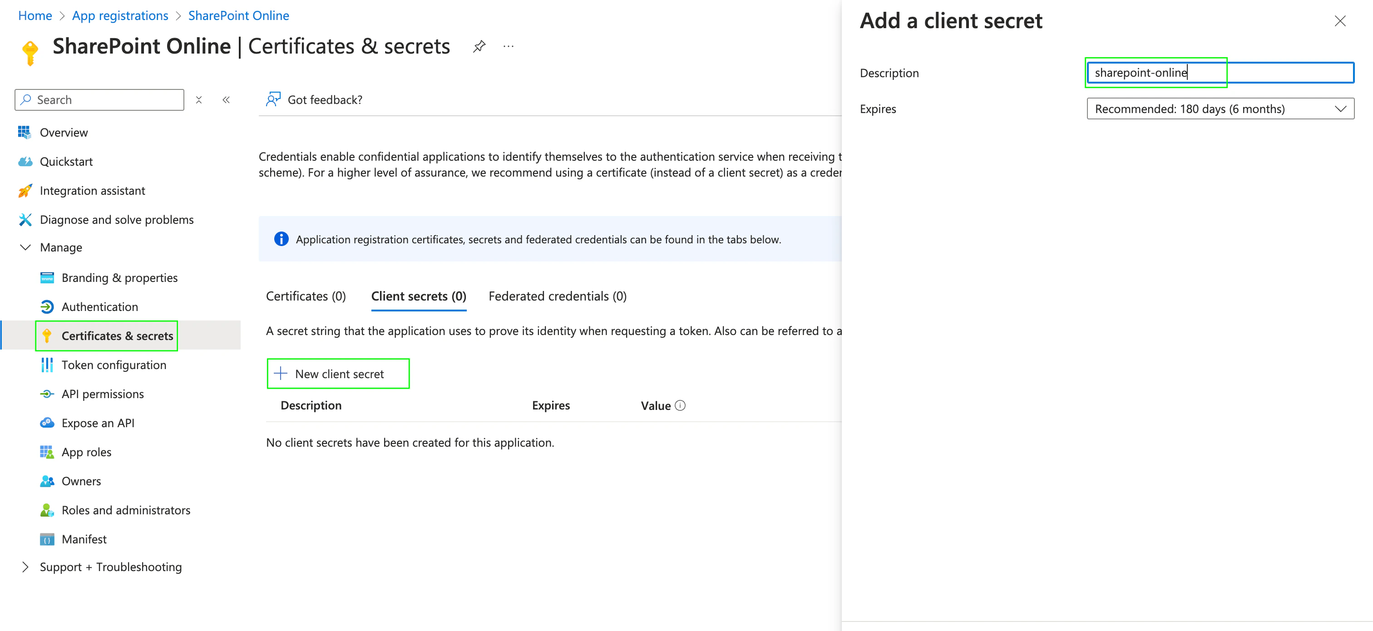Click the Value column info icon

click(680, 405)
